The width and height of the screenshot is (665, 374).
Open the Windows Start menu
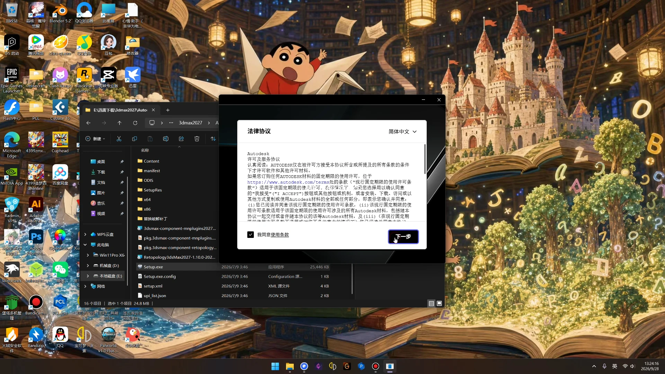pos(275,366)
